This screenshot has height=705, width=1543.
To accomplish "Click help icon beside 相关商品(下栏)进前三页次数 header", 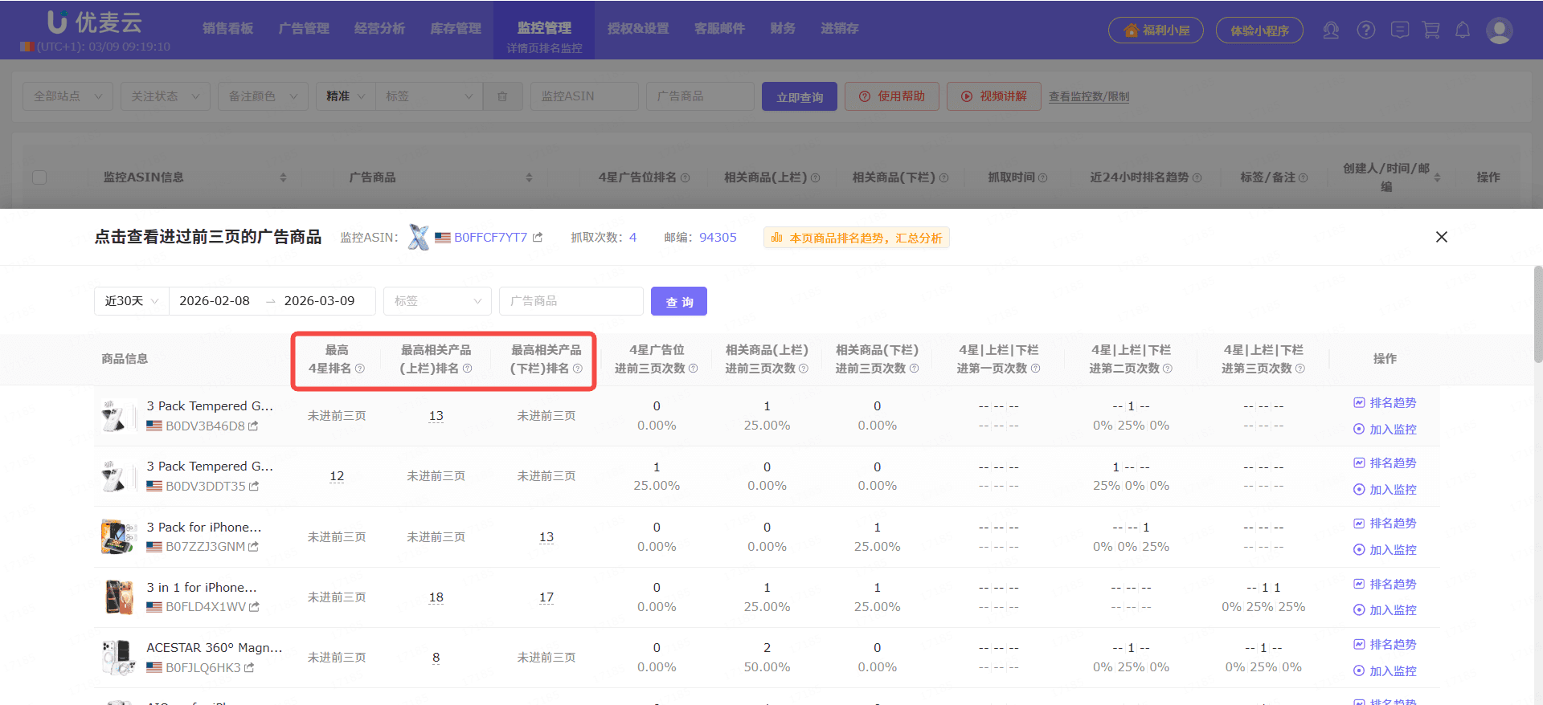I will (914, 369).
